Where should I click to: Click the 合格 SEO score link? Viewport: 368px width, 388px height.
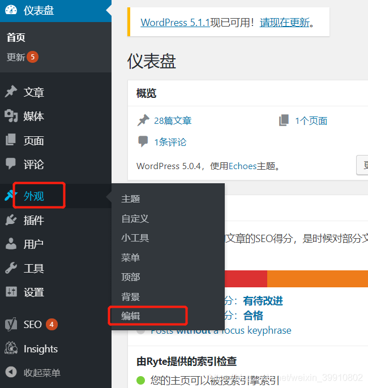253,316
